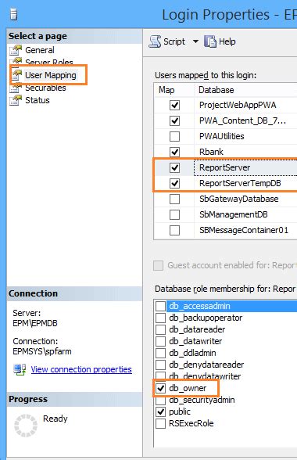Enable the db_backupoperator role checkbox

click(160, 318)
